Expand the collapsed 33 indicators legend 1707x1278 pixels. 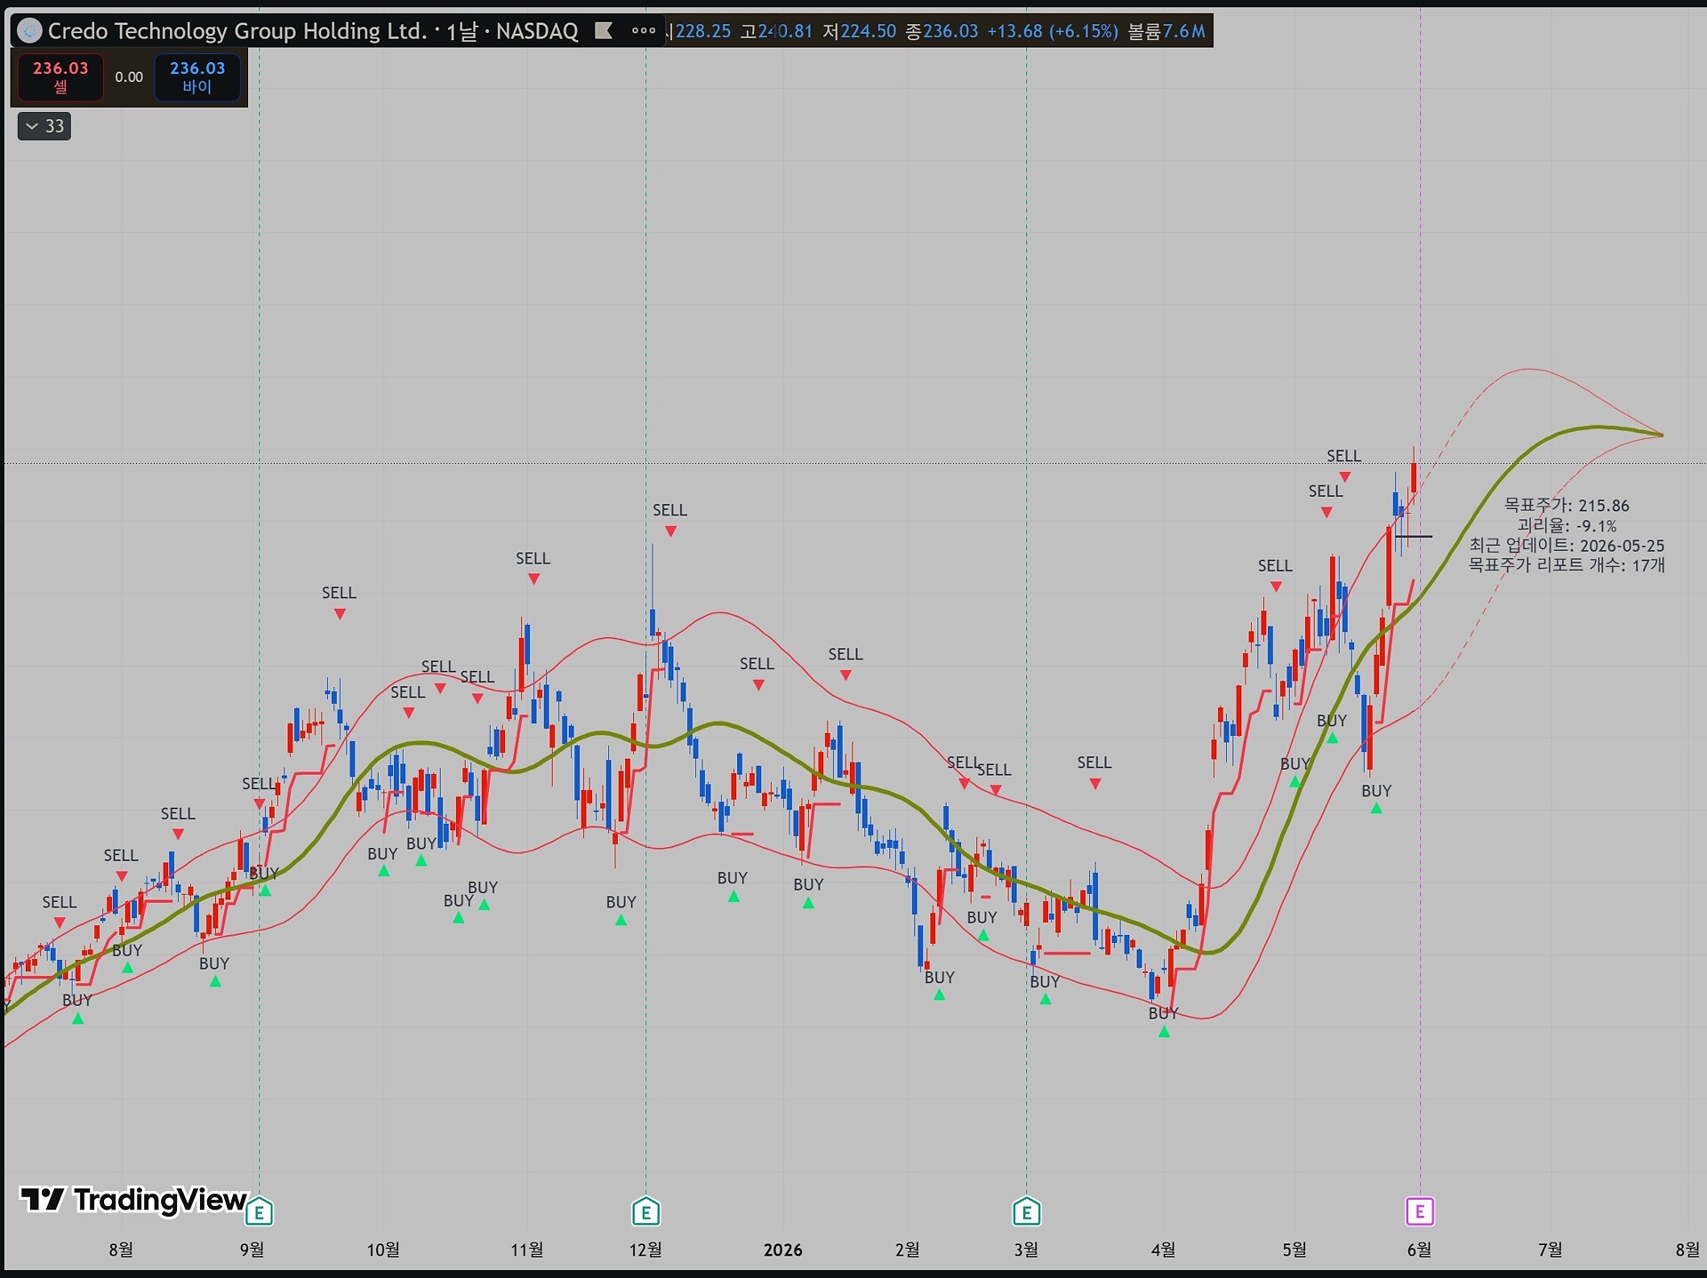(44, 126)
